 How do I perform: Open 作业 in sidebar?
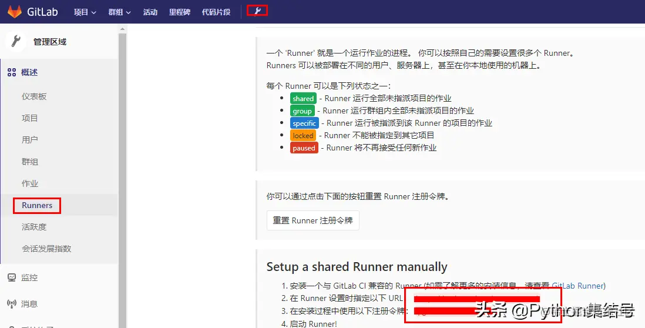[x=29, y=183]
